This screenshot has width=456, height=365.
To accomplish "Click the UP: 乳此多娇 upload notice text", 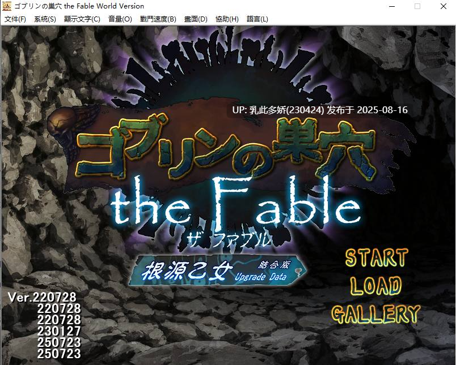I will click(320, 110).
